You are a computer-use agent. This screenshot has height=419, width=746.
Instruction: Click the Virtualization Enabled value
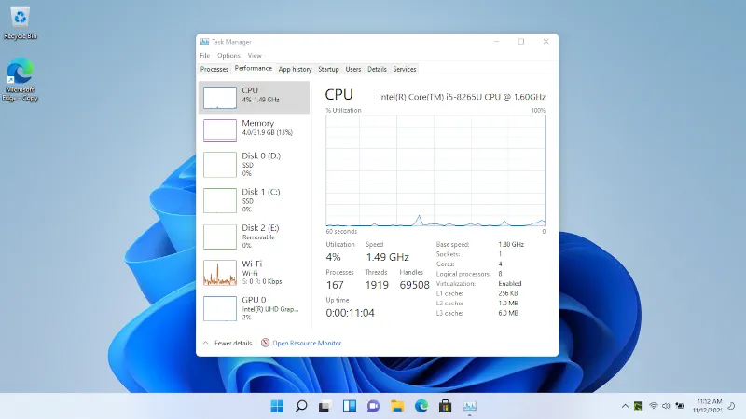click(x=509, y=284)
